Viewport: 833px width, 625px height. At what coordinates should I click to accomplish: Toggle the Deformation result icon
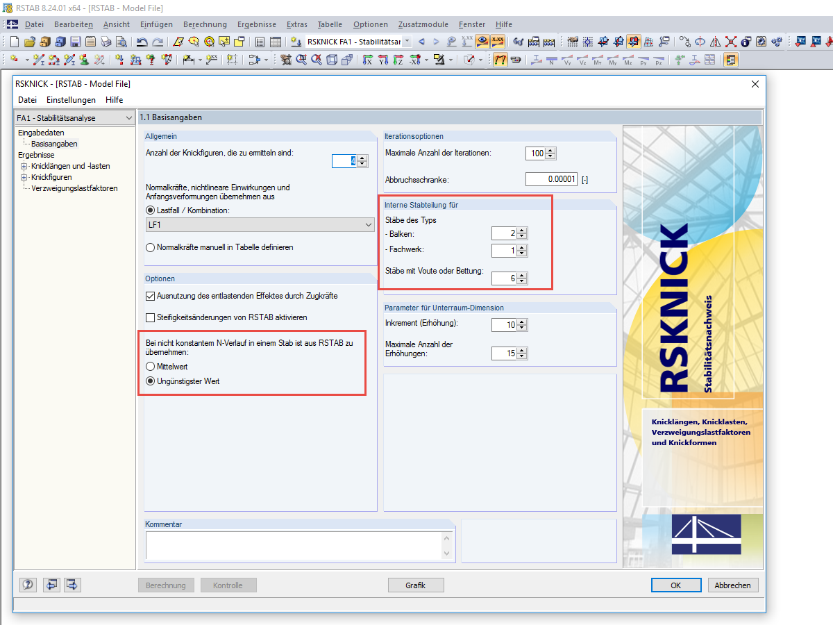(500, 60)
